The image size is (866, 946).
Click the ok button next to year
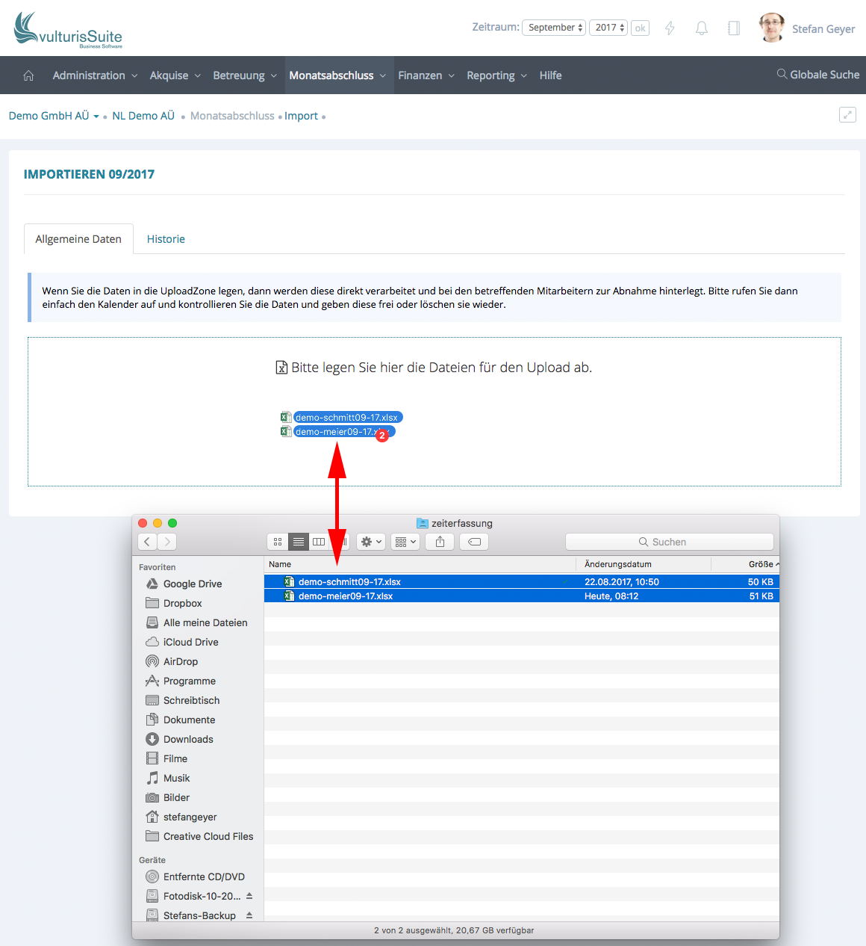click(640, 28)
